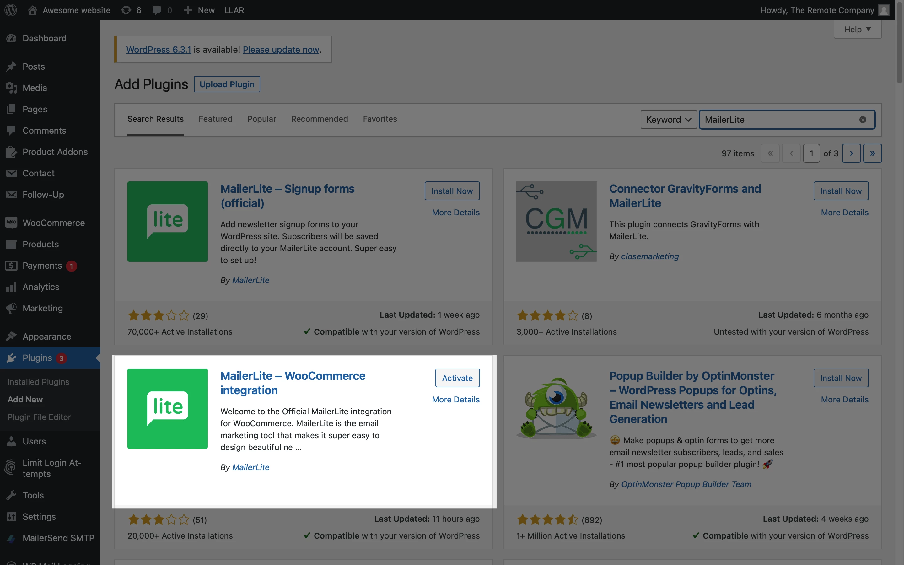Viewport: 904px width, 565px height.
Task: Open the Keyword search type dropdown
Action: click(668, 120)
